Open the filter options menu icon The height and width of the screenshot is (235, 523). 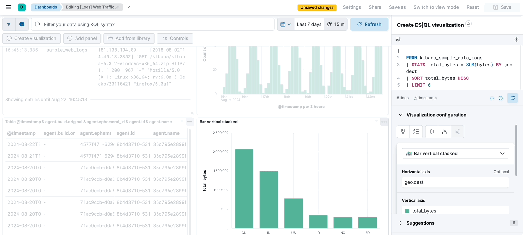coord(9,24)
